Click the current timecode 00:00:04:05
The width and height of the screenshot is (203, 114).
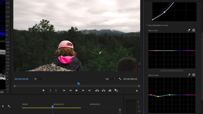(22, 79)
